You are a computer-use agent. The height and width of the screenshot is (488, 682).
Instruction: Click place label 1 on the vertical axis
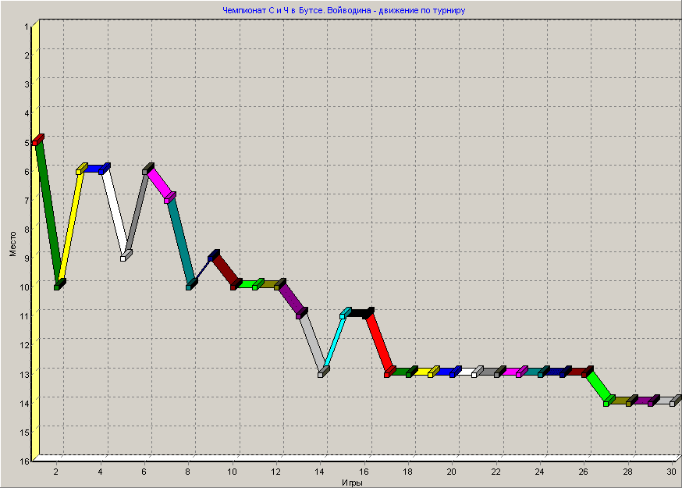[x=27, y=27]
